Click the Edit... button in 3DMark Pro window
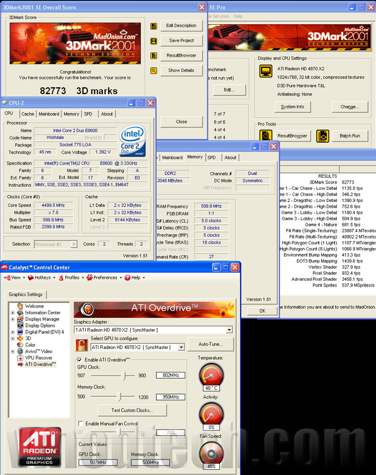This screenshot has width=376, height=475. click(x=229, y=90)
